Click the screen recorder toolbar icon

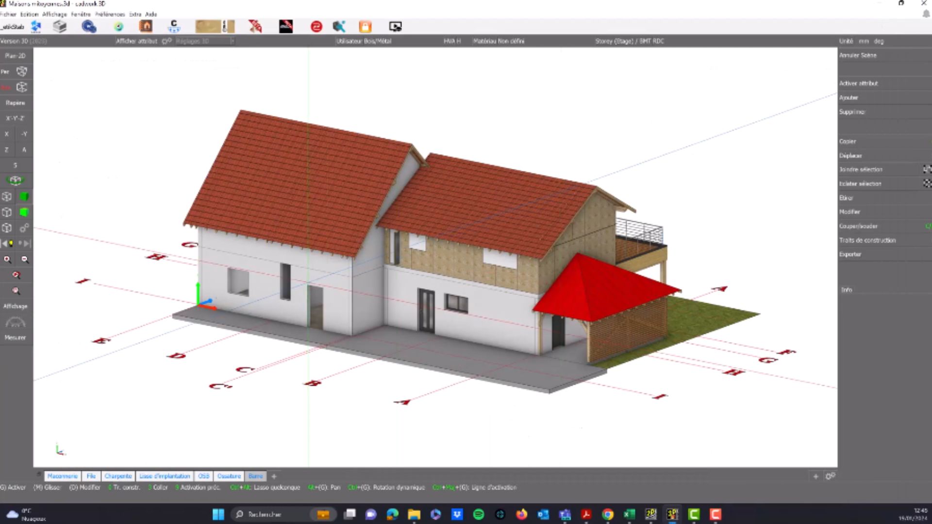(395, 27)
